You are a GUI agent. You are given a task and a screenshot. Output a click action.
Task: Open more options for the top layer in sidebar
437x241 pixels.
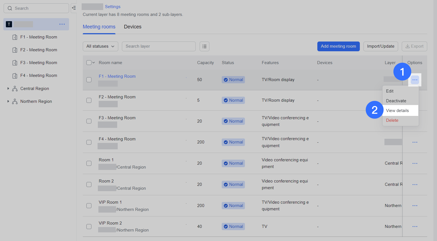point(62,24)
